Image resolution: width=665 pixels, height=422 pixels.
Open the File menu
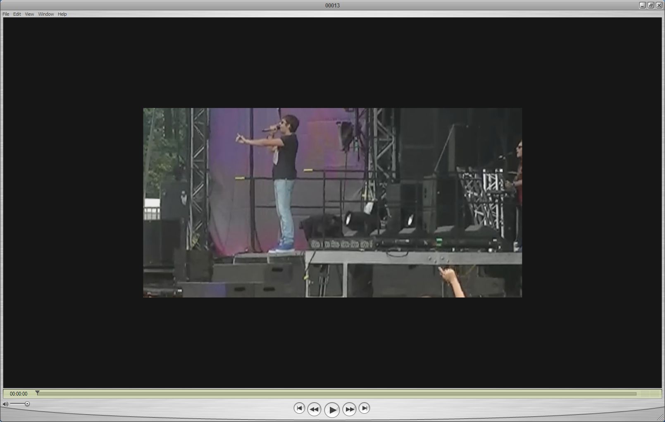click(x=6, y=14)
